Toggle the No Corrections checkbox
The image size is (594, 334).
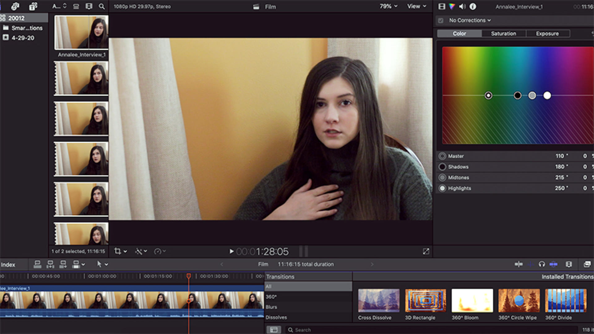[x=441, y=20]
